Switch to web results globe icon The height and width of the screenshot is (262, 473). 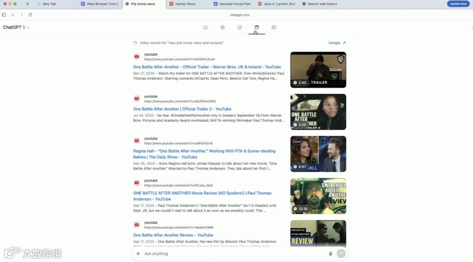click(222, 28)
